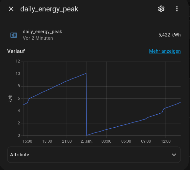Screen dimensions: 190x170
Task: Click the graph line end at right edge
Action: click(x=180, y=102)
